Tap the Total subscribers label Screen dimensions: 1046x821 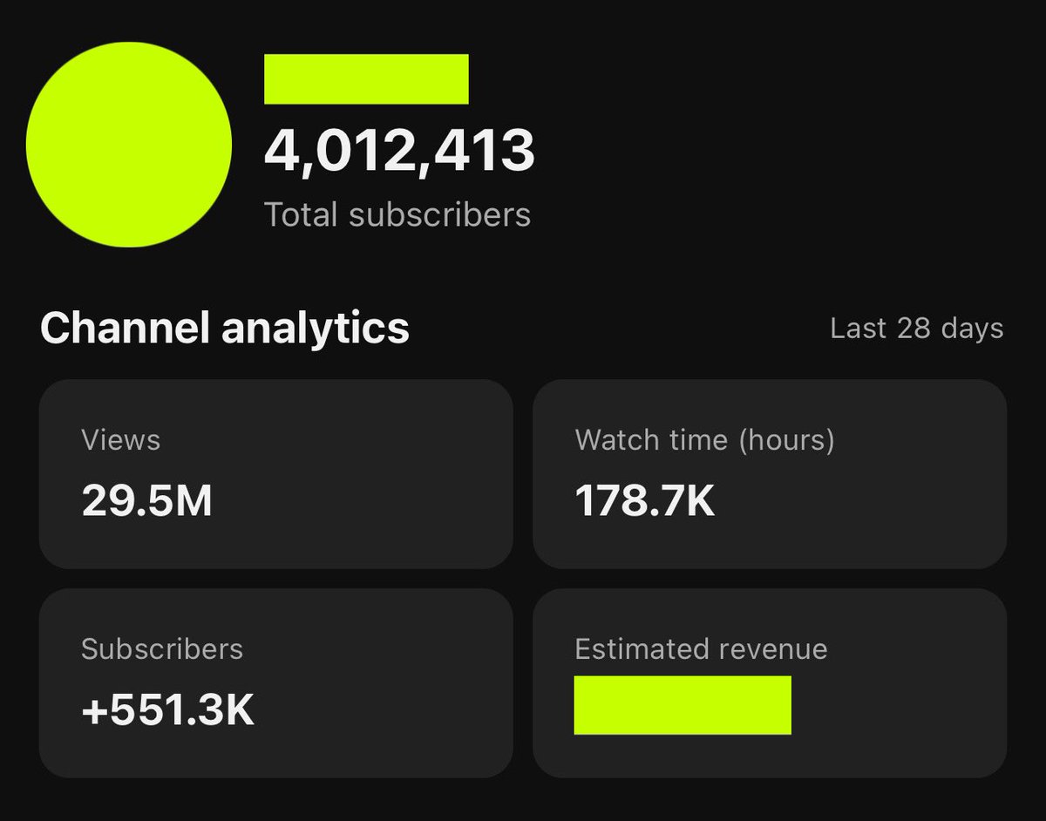point(397,214)
